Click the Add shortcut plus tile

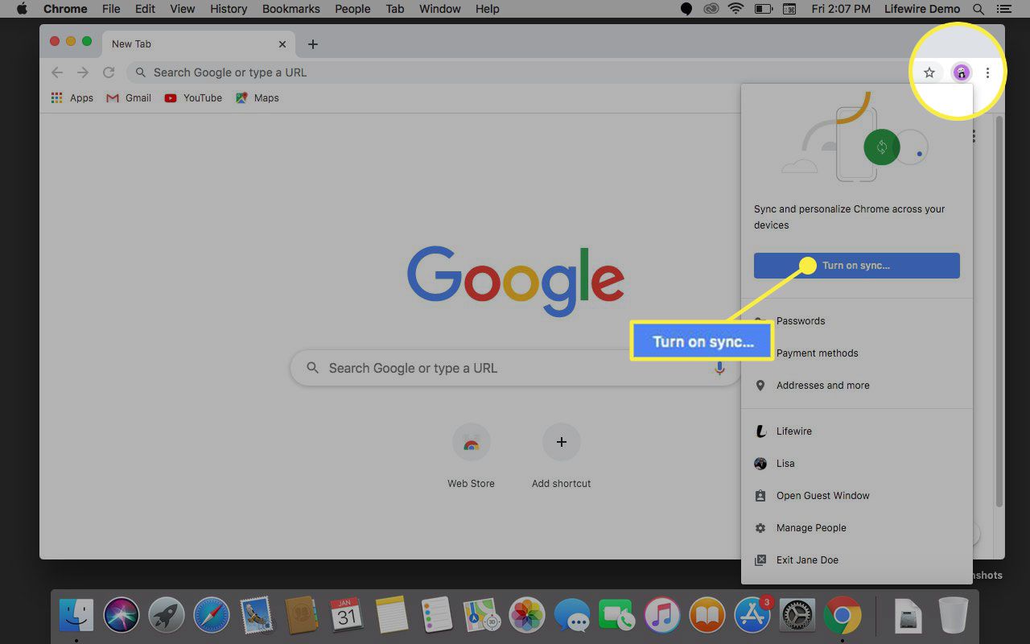[561, 443]
